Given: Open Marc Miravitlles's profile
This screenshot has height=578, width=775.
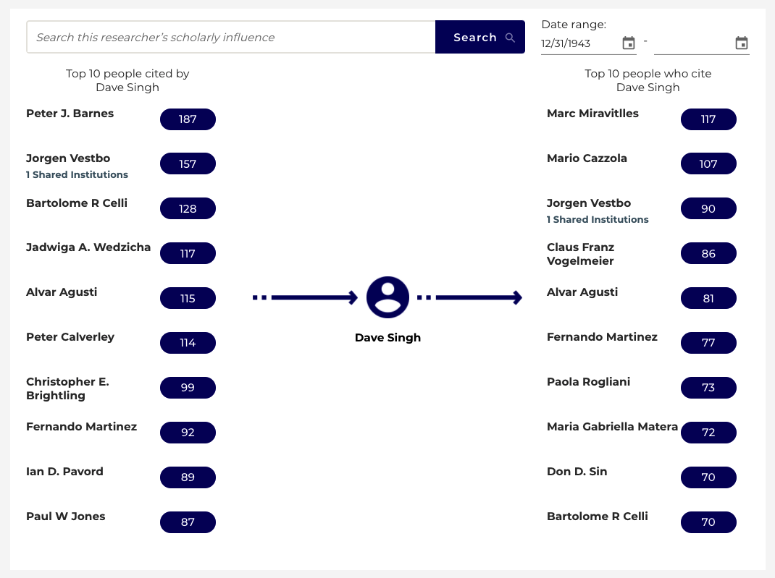Looking at the screenshot, I should click(x=592, y=114).
